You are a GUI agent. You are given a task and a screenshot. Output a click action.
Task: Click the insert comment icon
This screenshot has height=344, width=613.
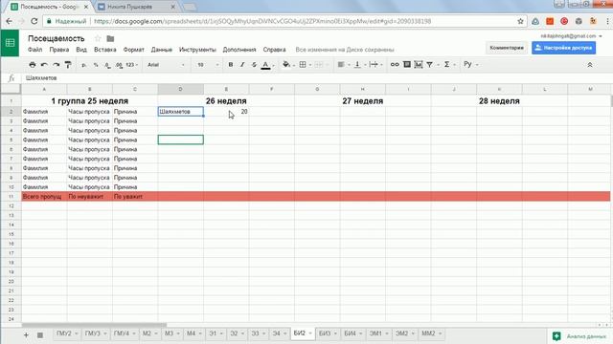(x=407, y=65)
